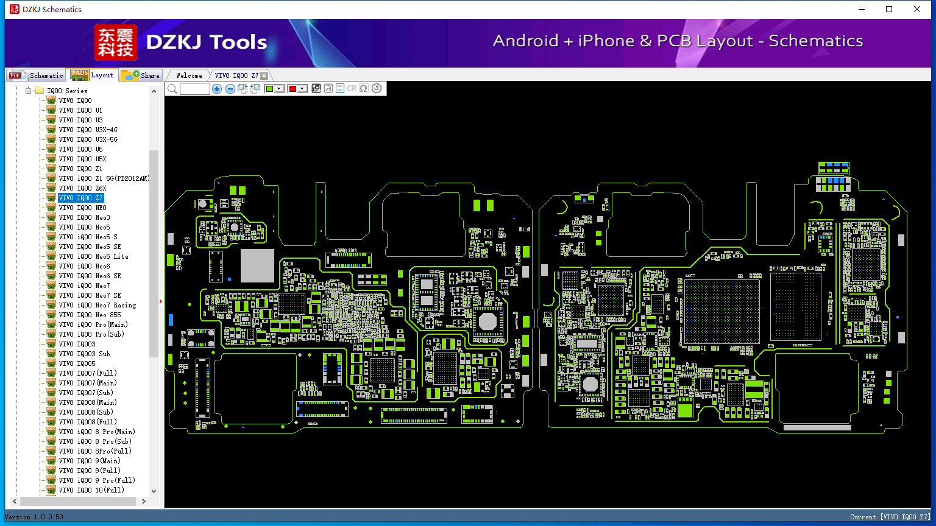Open the VIVO IQOO 9(Main) layout
Viewport: 936px width, 526px height.
[90, 461]
